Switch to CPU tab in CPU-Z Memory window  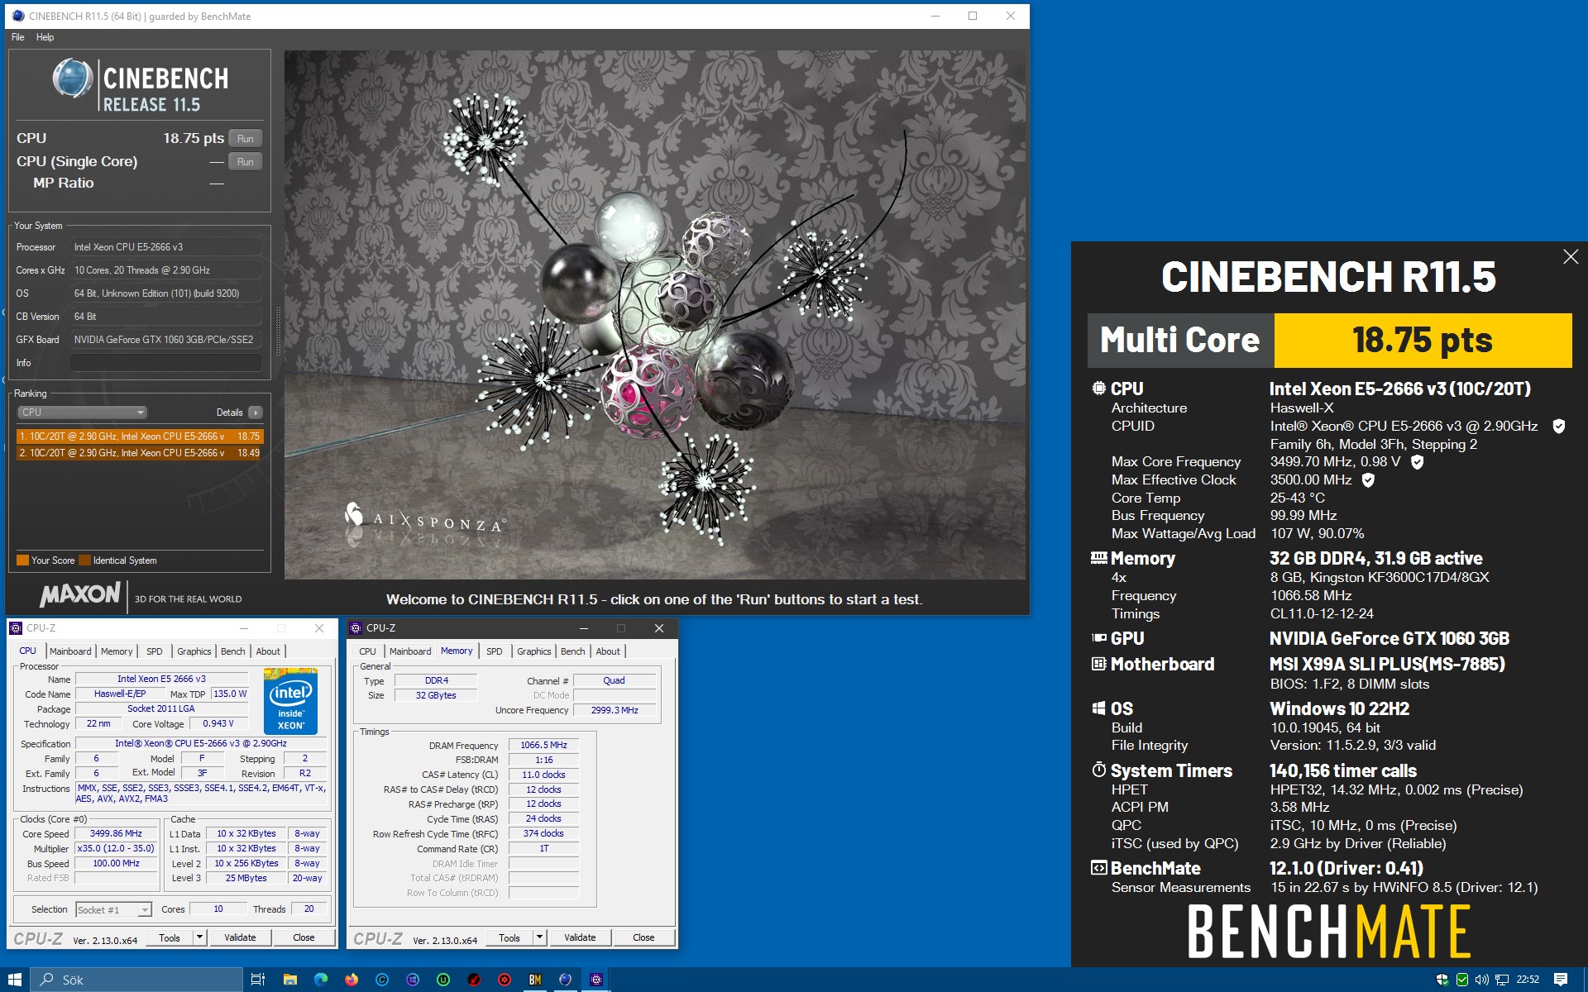pyautogui.click(x=368, y=651)
